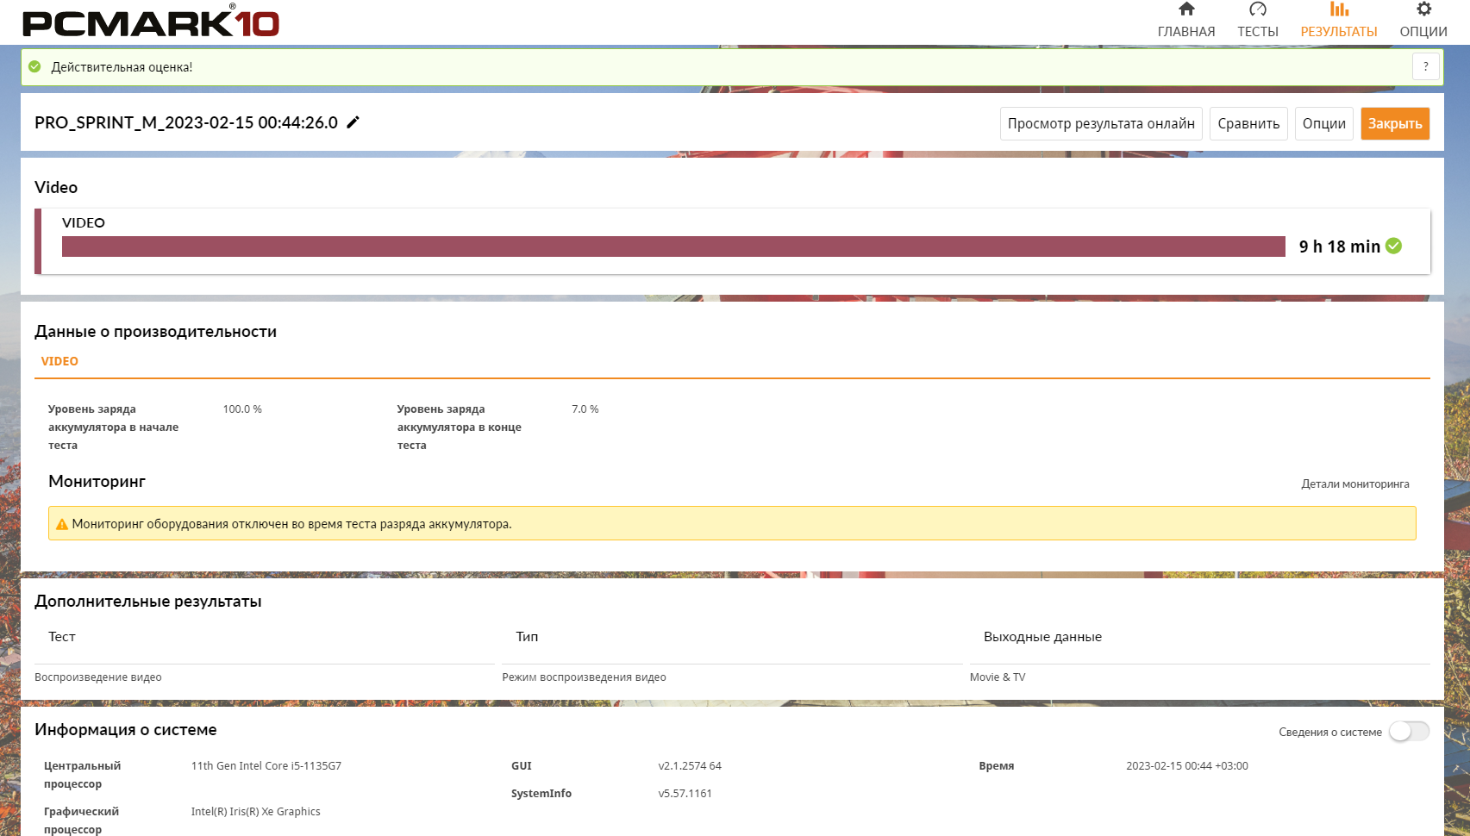Click the home icon for Главная

1186,9
